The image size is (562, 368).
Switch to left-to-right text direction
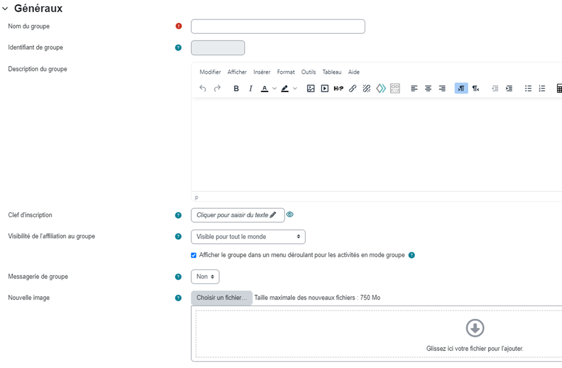tap(461, 88)
